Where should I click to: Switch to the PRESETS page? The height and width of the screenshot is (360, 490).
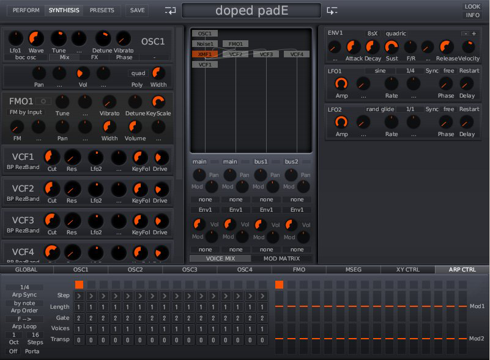tap(102, 10)
